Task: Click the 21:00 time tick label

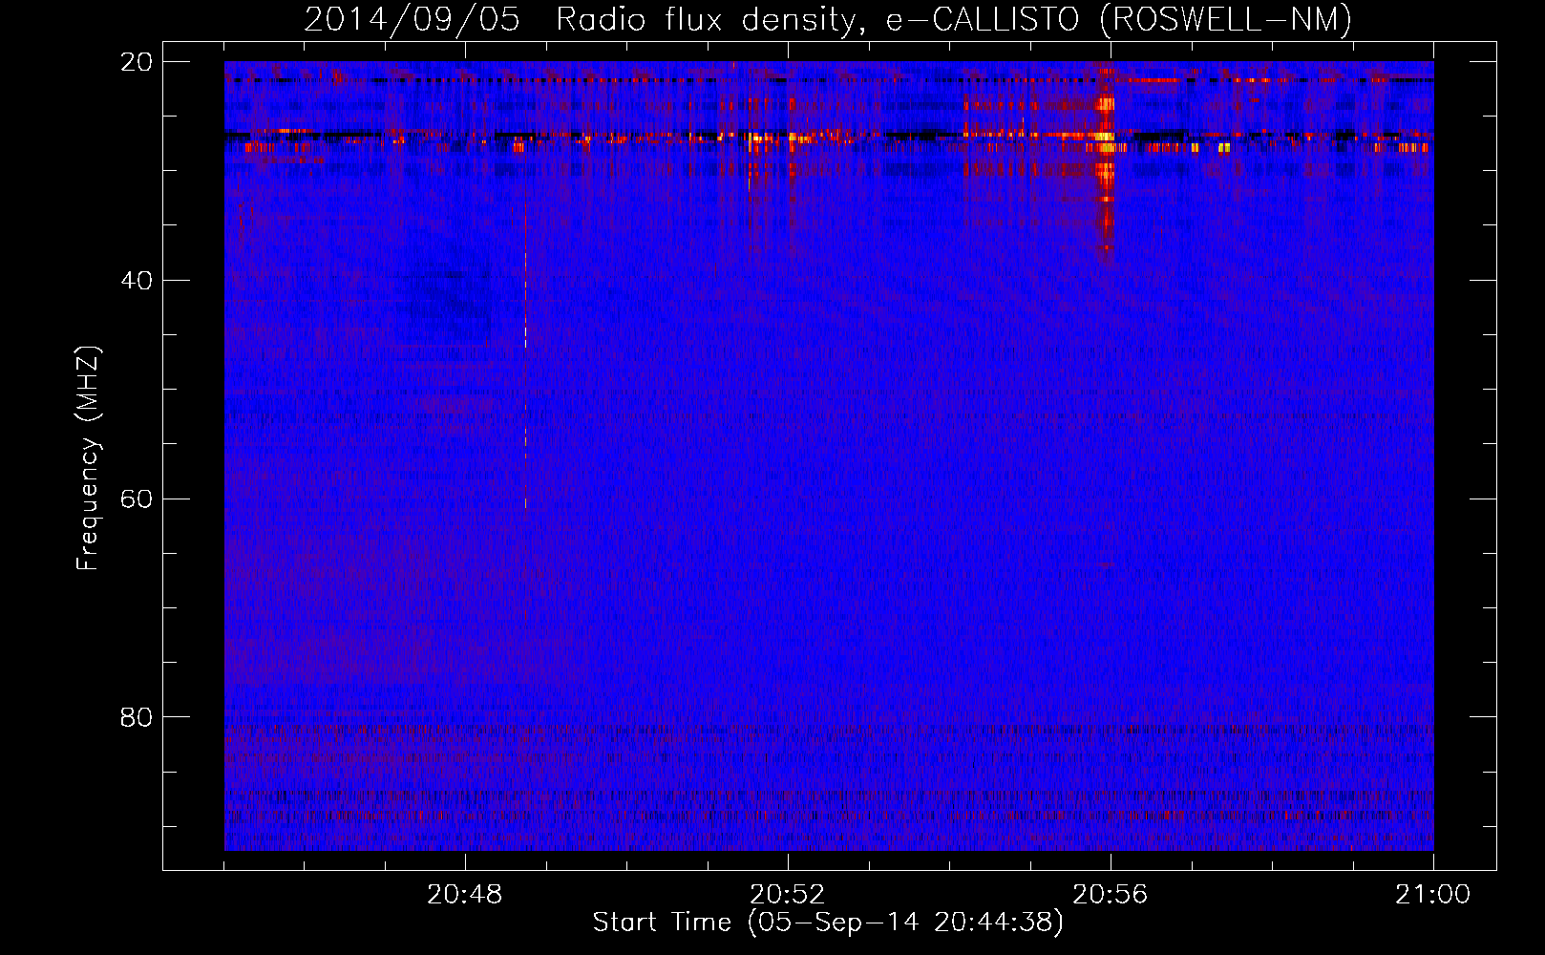Action: [1433, 895]
